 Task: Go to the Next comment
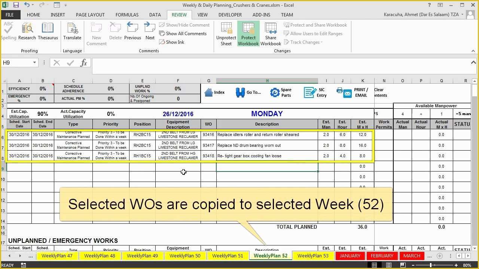[x=150, y=31]
